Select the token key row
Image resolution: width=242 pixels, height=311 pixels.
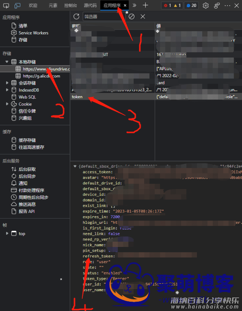pos(112,97)
